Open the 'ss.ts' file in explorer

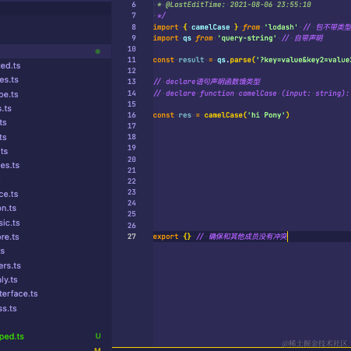tap(9, 308)
